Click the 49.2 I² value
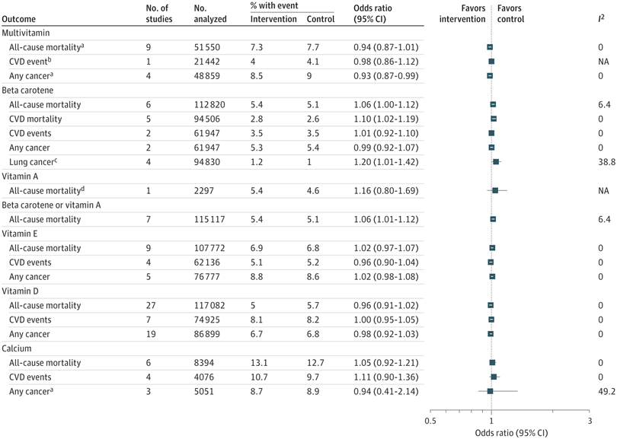Screen dimensions: 617x439 pyautogui.click(x=607, y=391)
